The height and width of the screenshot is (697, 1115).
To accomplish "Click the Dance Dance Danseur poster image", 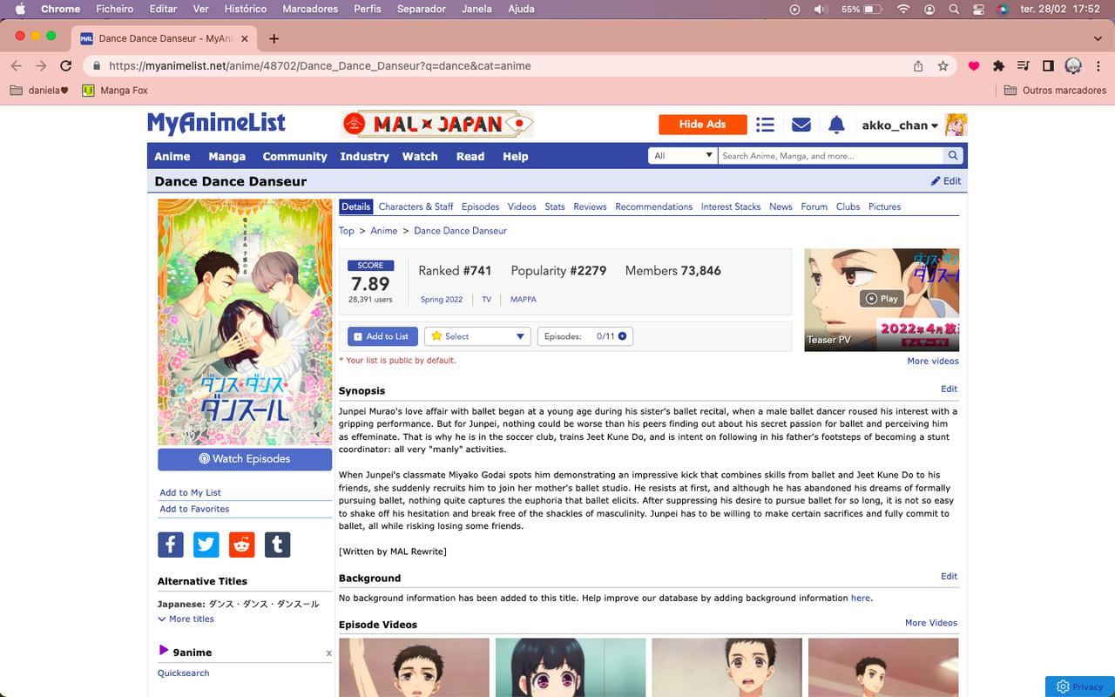I will (x=245, y=322).
